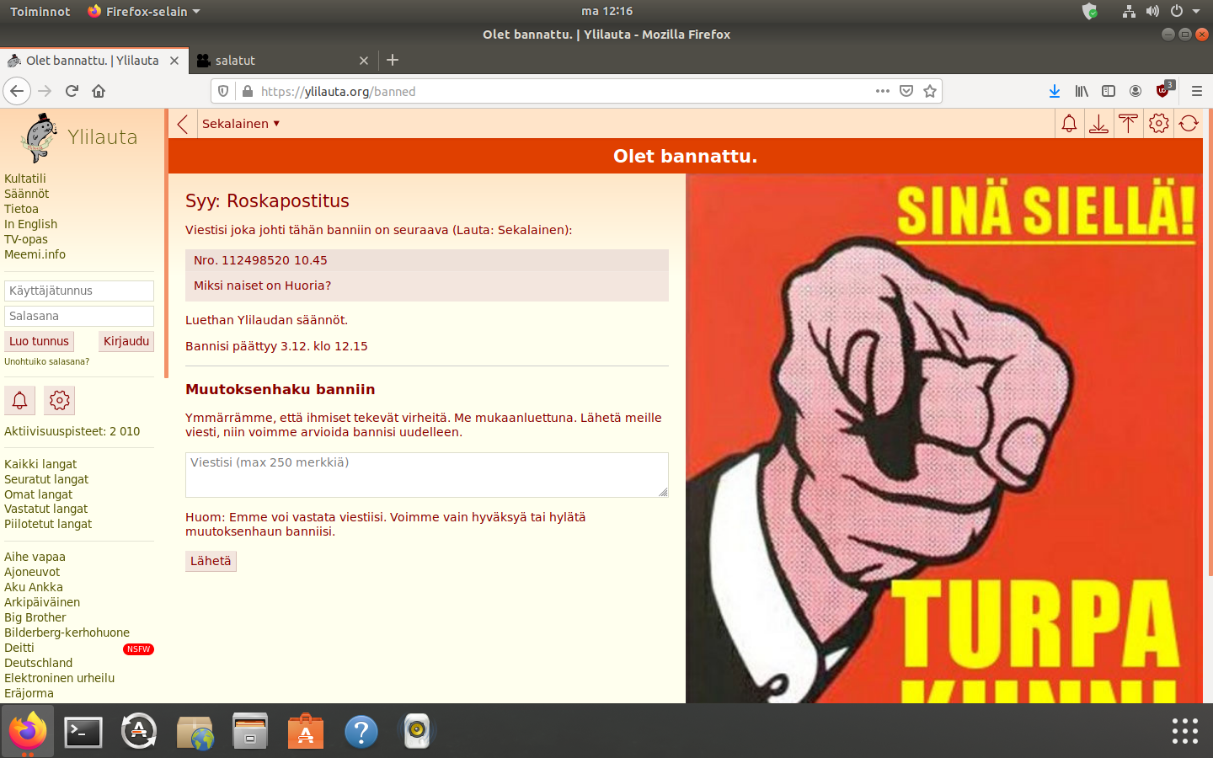Expand the Sekalainen board dropdown
Screen dimensions: 1213x758
(x=241, y=124)
